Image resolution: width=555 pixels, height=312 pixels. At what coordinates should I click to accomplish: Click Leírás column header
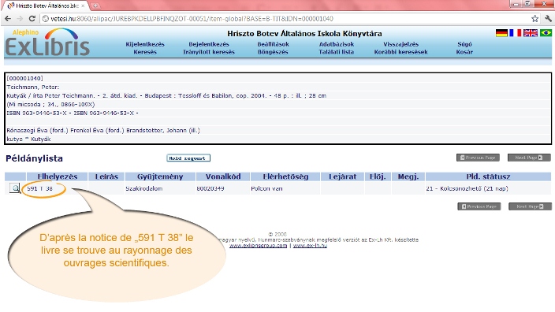106,176
